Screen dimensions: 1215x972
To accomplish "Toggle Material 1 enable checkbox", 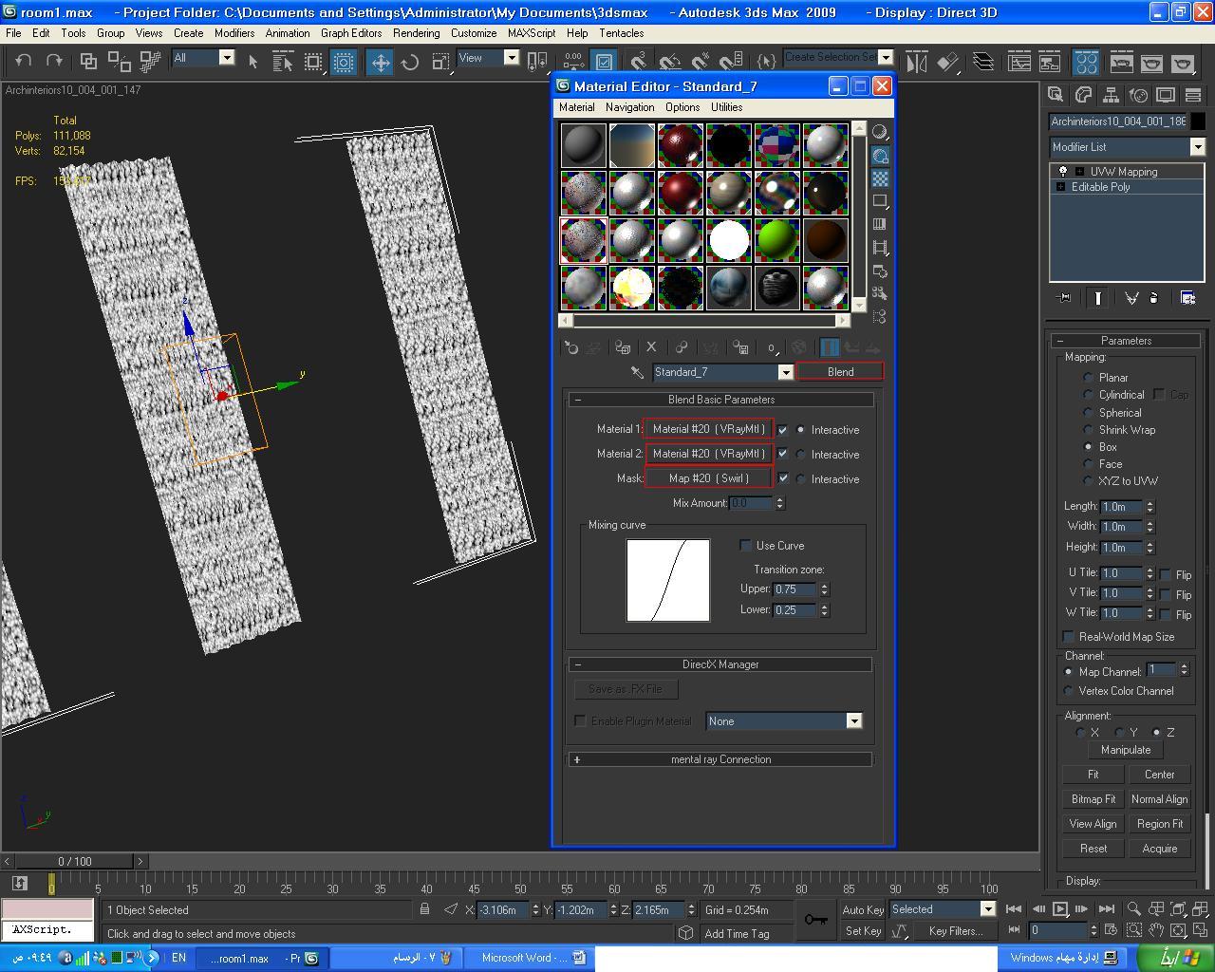I will coord(783,430).
